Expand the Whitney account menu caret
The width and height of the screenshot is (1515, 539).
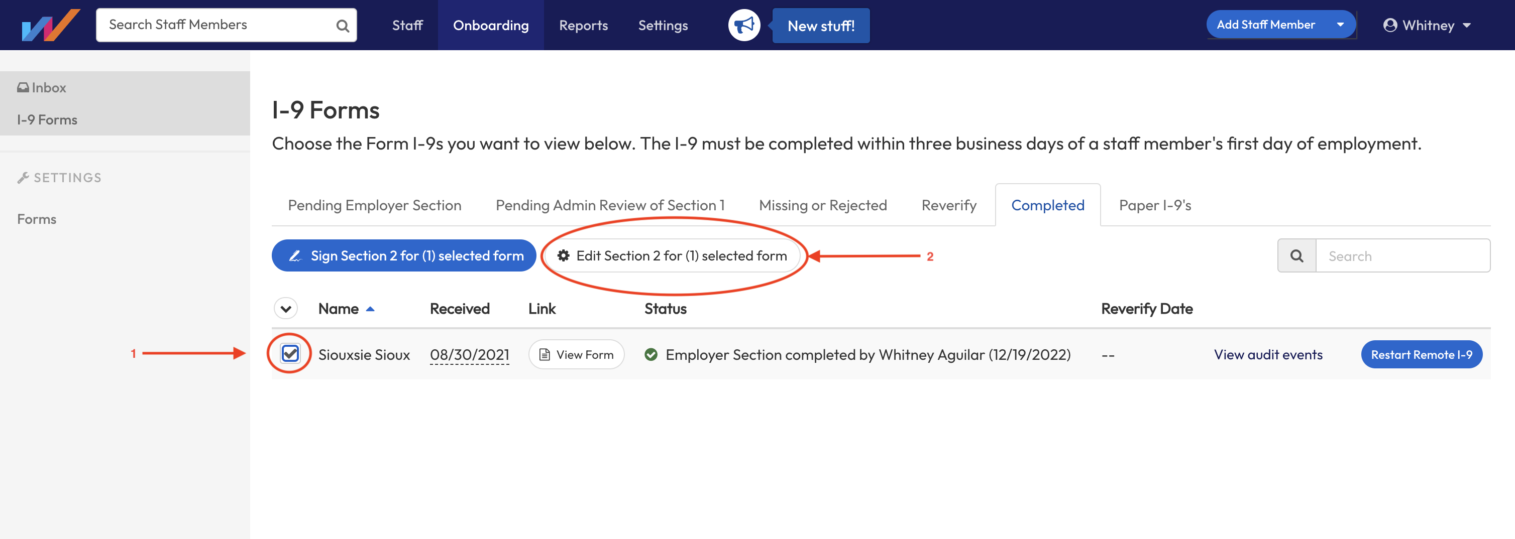pyautogui.click(x=1467, y=25)
